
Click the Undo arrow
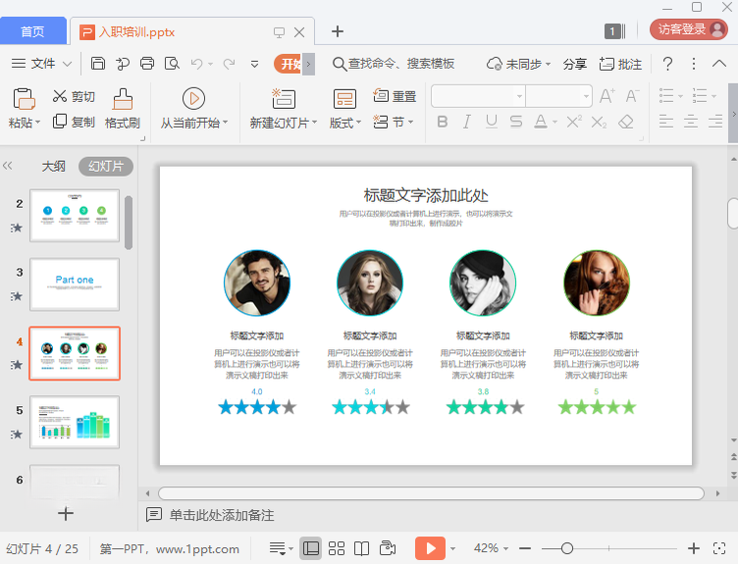click(196, 64)
